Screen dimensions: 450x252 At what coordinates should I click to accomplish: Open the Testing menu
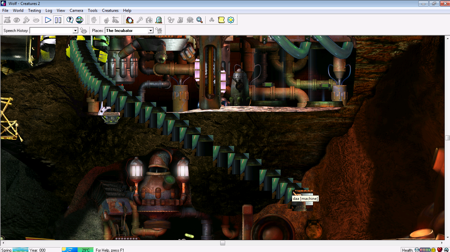coord(34,10)
